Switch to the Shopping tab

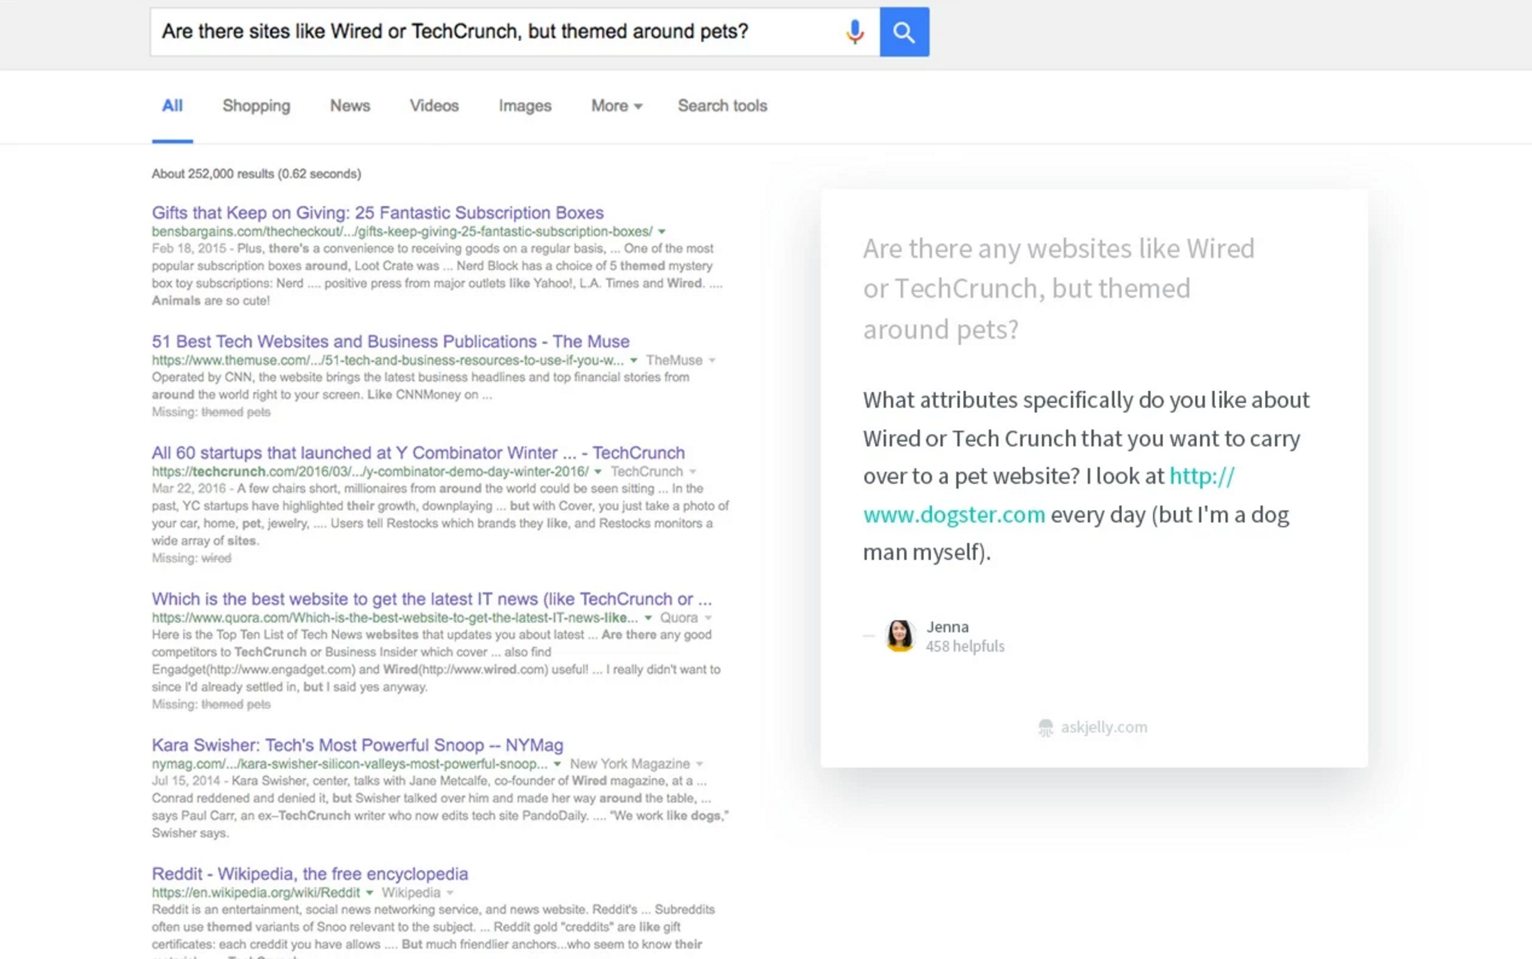click(x=256, y=106)
